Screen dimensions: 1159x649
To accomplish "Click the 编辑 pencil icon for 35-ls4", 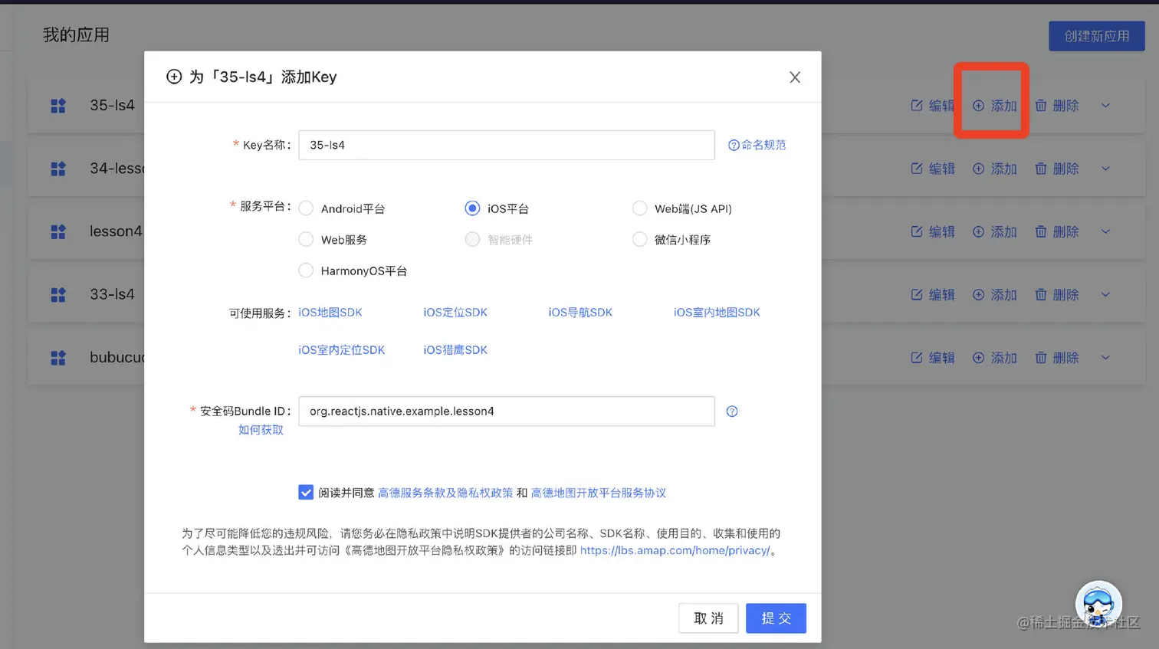I will tap(917, 106).
